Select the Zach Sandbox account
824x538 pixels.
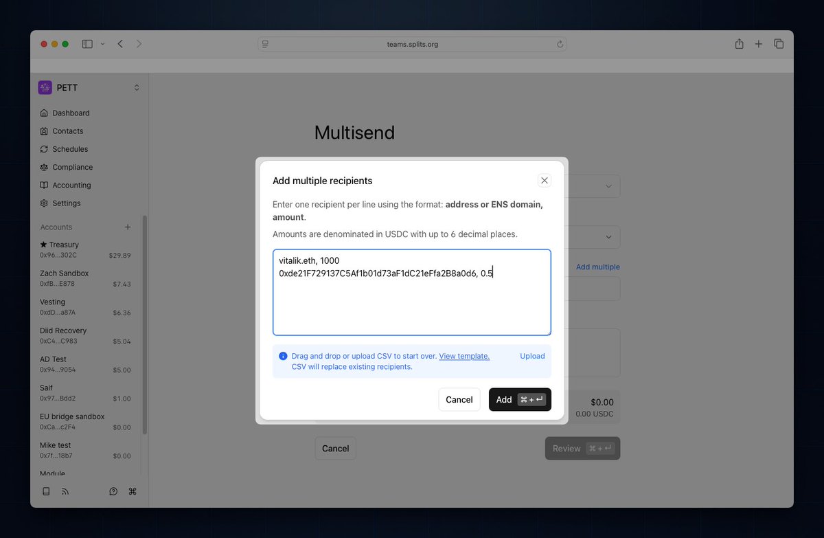coord(85,278)
